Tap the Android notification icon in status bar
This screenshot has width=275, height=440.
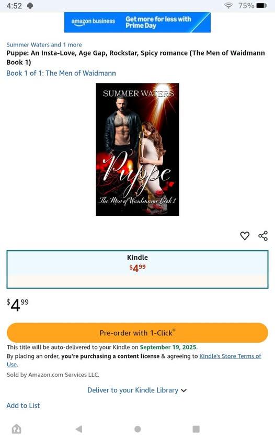coord(30,6)
